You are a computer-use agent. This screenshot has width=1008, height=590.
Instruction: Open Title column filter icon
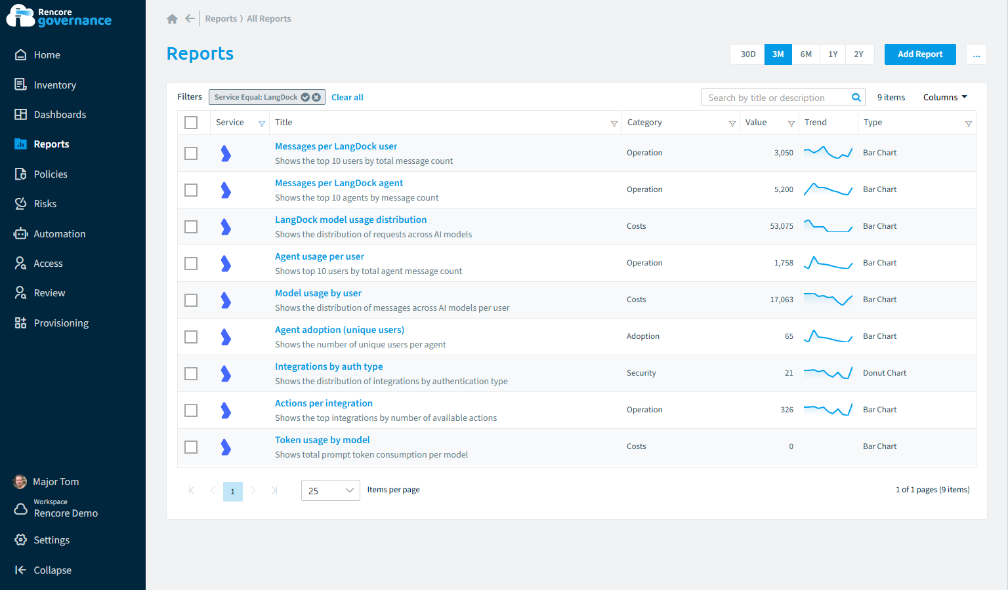coord(614,123)
